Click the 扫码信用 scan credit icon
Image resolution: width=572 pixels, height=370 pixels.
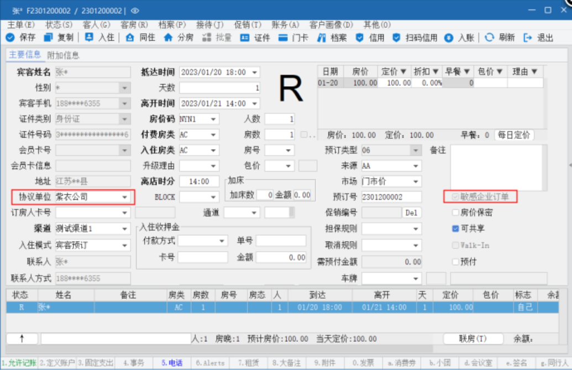point(397,38)
